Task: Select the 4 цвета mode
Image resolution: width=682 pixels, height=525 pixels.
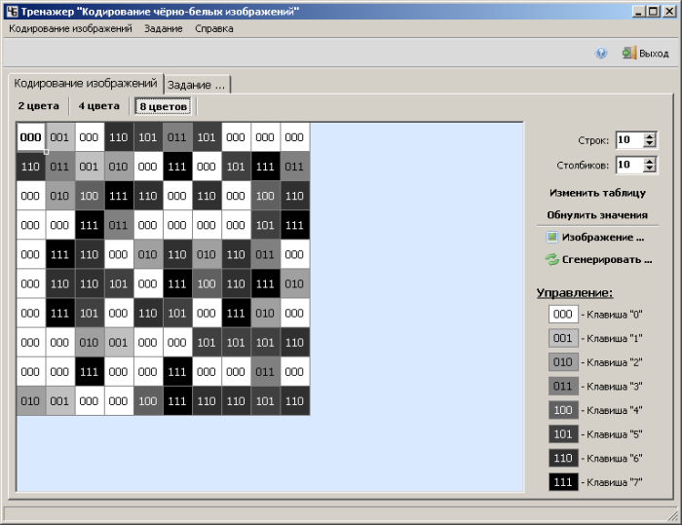Action: tap(98, 106)
